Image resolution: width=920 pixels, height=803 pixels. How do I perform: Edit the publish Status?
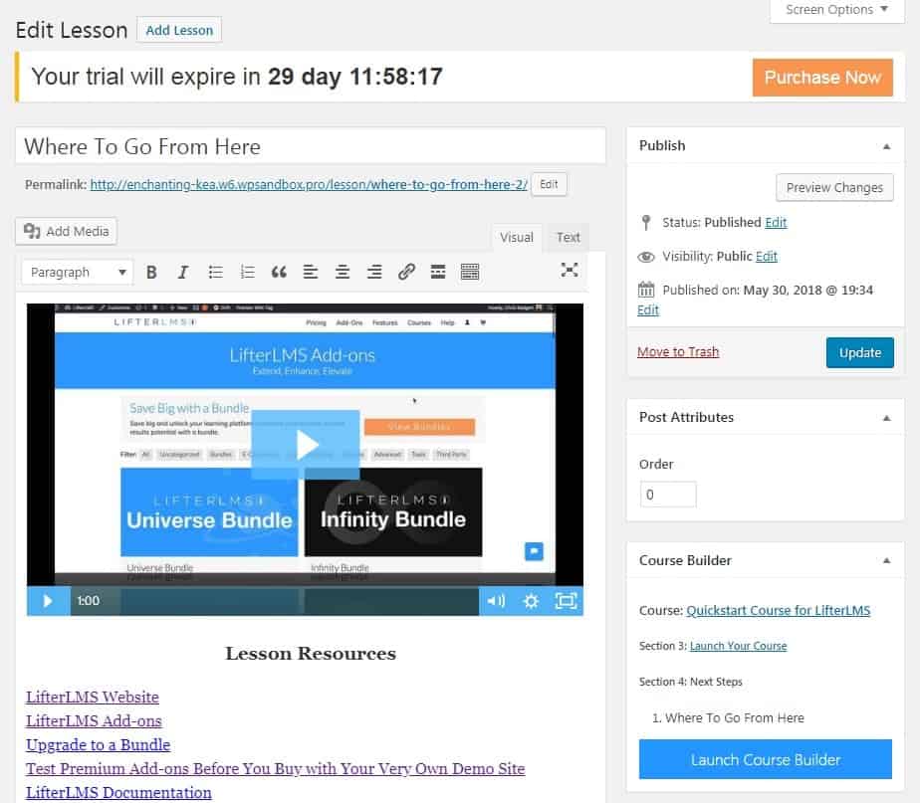[x=776, y=222]
